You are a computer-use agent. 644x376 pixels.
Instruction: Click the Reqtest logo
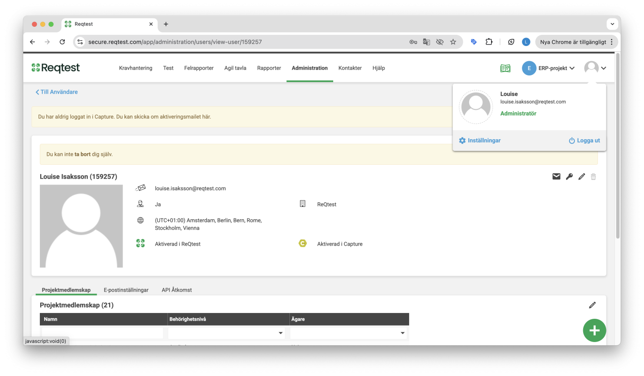(55, 68)
